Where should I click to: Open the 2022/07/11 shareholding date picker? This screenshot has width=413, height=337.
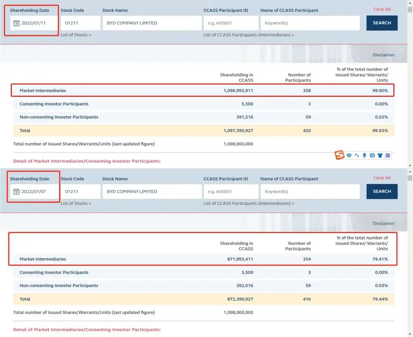tap(34, 23)
